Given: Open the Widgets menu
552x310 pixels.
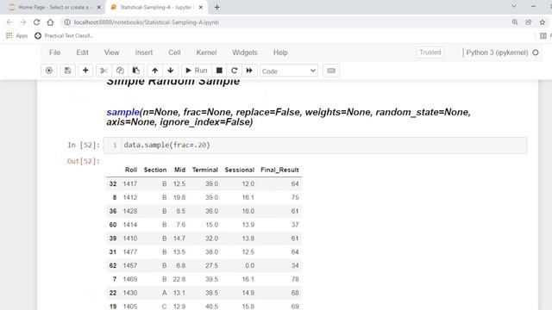Looking at the screenshot, I should pos(245,53).
